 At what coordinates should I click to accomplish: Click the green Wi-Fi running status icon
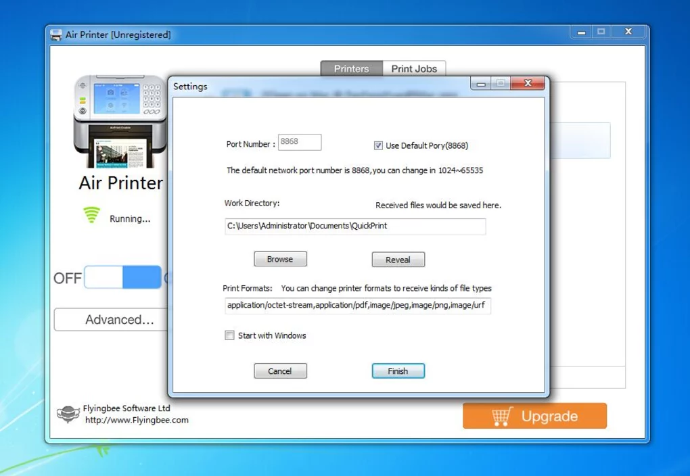(x=91, y=216)
